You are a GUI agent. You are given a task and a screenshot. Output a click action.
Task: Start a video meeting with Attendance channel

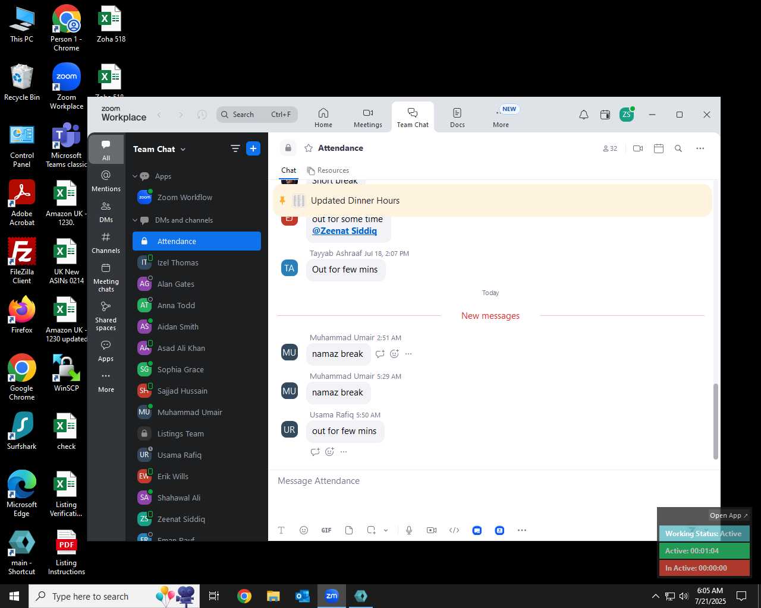pos(638,148)
